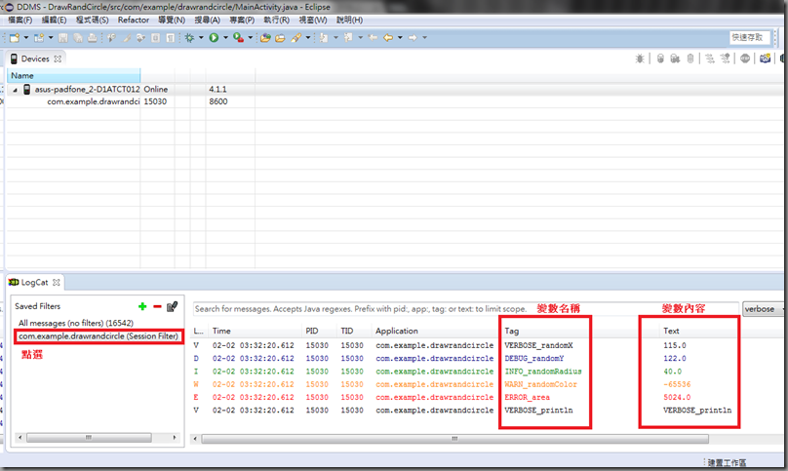Open the 說明(H) menu
Viewport: 788px width, 471px height.
(349, 20)
